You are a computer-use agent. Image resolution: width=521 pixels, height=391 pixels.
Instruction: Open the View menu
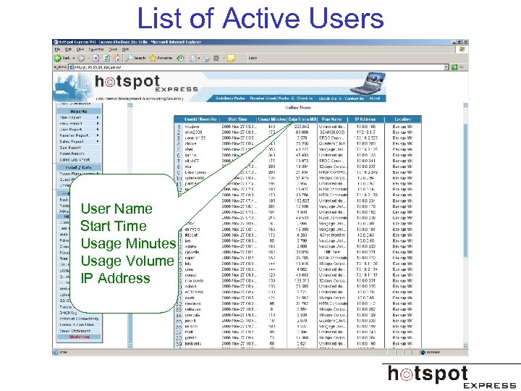[80, 49]
